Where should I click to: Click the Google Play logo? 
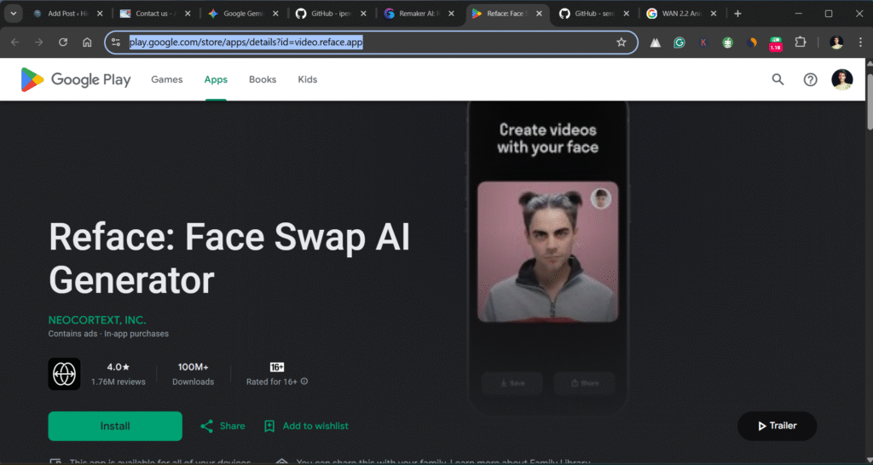[x=76, y=79]
